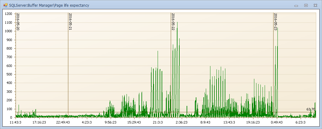Click the 400 y-axis label

(x=10, y=83)
